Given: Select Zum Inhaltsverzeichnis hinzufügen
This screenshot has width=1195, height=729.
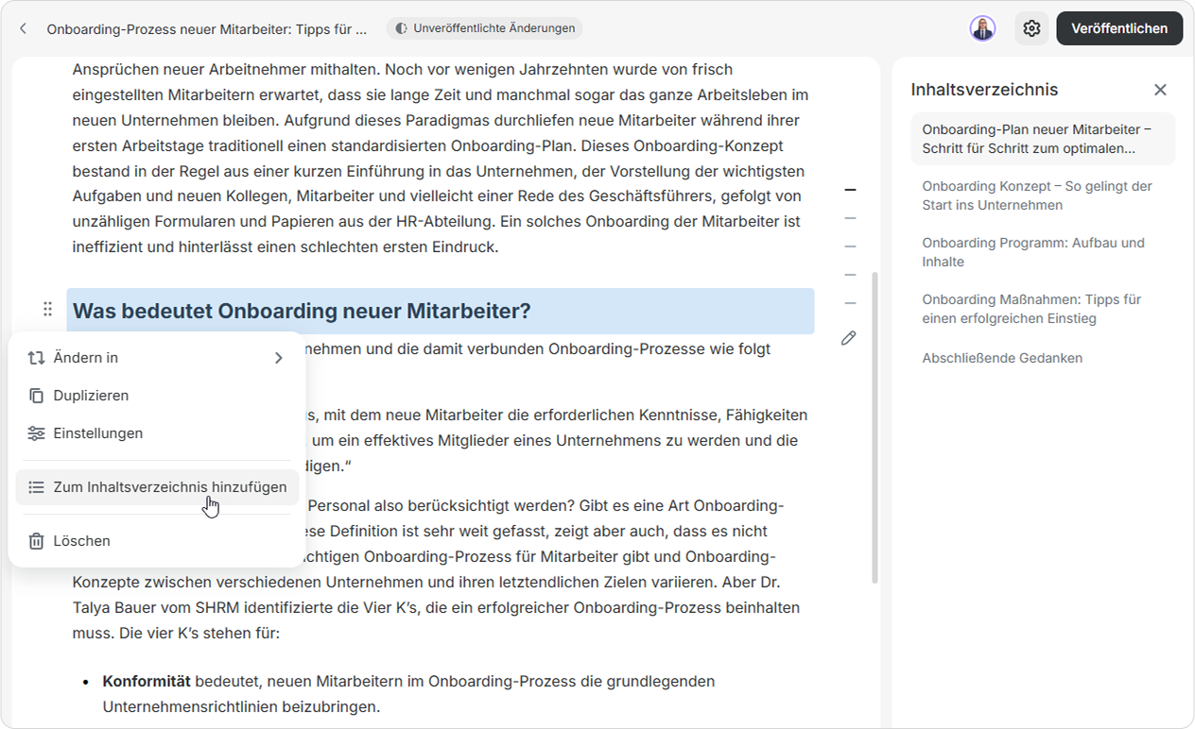Looking at the screenshot, I should [x=158, y=487].
